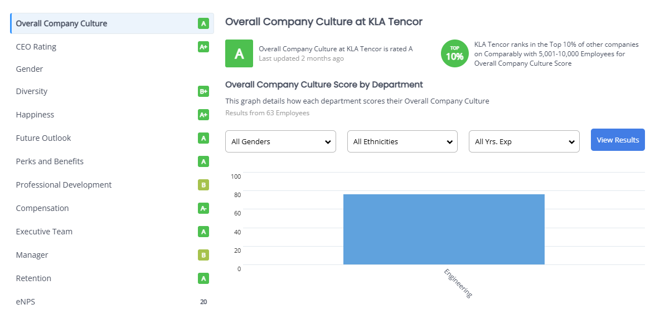The height and width of the screenshot is (329, 655).
Task: Click the heading Overall Company Culture at KLA Tencor
Action: pos(324,22)
